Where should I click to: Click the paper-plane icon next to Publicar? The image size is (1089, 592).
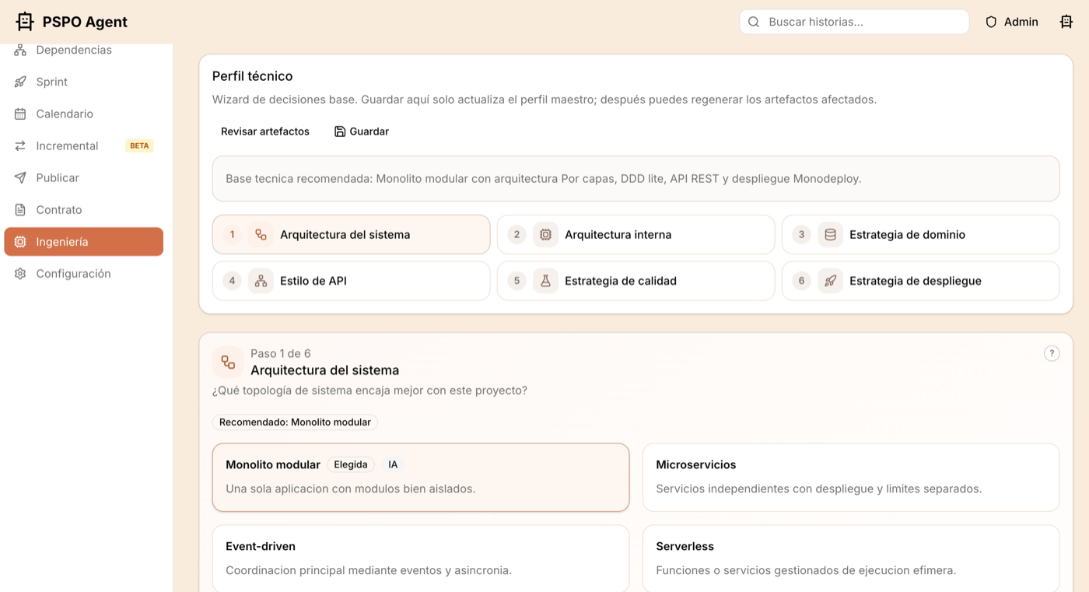(20, 177)
